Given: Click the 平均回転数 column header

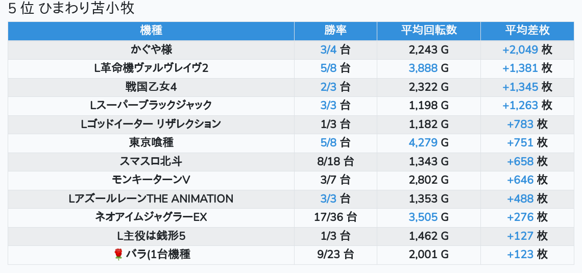Looking at the screenshot, I should (x=428, y=30).
